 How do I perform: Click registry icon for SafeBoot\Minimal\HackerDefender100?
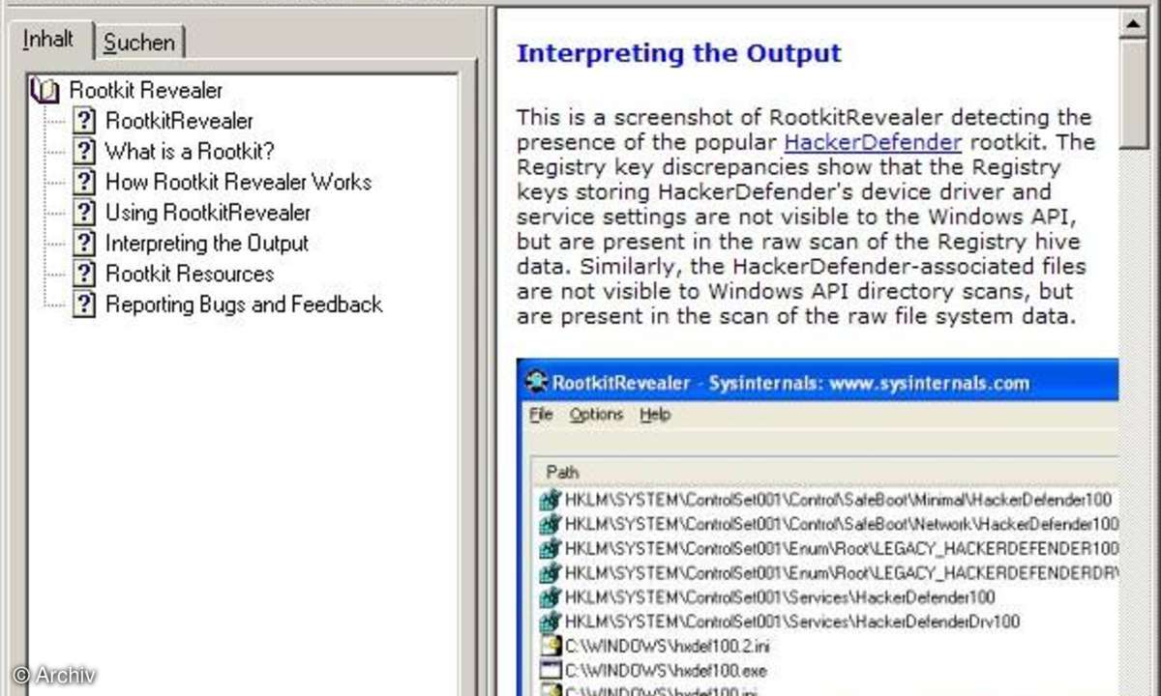[551, 501]
